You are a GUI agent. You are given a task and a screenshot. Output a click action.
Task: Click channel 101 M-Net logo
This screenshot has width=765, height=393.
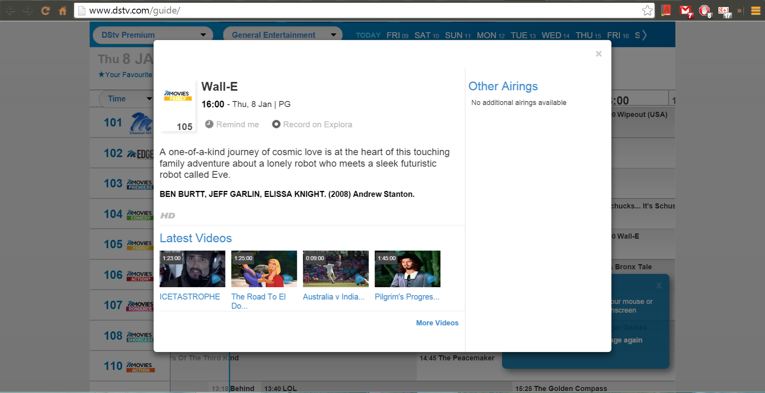(141, 123)
